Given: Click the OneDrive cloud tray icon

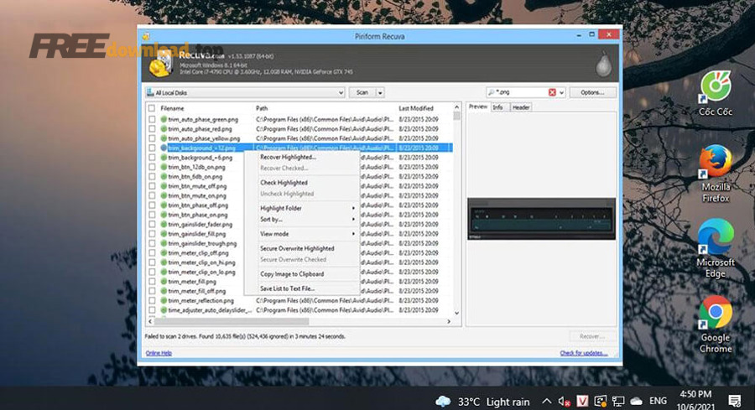Looking at the screenshot, I should (636, 401).
